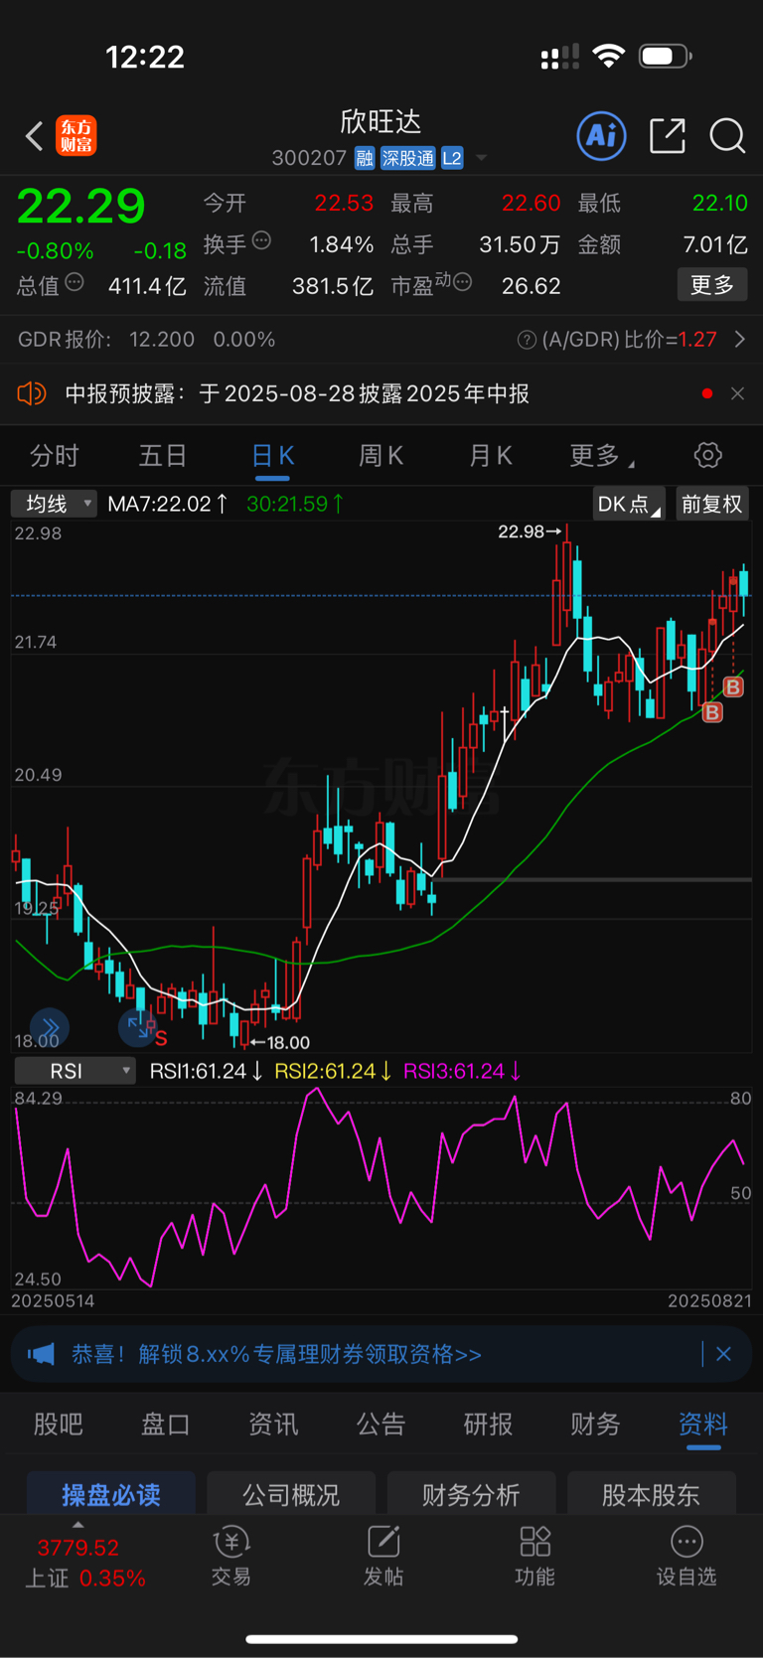Image resolution: width=763 pixels, height=1658 pixels.
Task: Tap the fullscreen expand chart icon
Action: pos(137,1027)
